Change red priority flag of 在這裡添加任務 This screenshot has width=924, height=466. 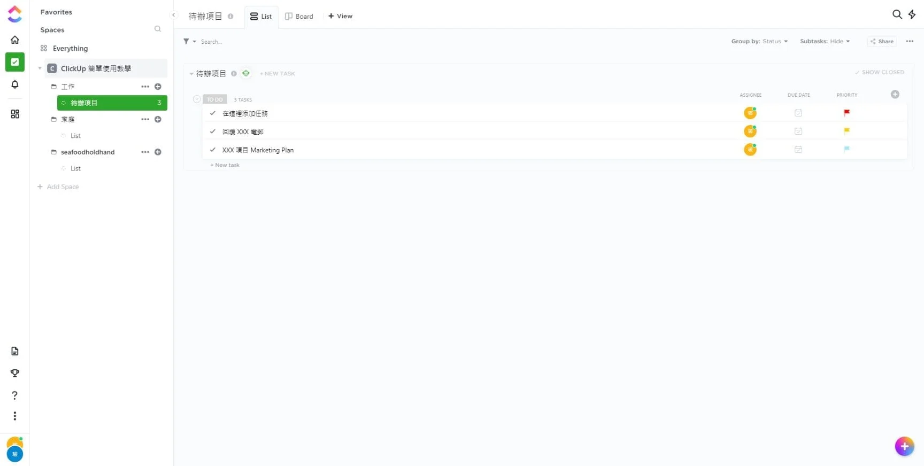846,113
